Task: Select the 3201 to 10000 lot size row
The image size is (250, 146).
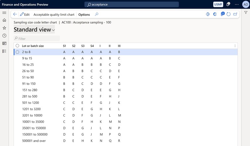Action: [125, 115]
